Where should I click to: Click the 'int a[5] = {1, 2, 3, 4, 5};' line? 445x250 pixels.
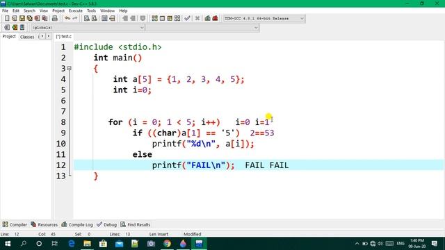(x=179, y=79)
